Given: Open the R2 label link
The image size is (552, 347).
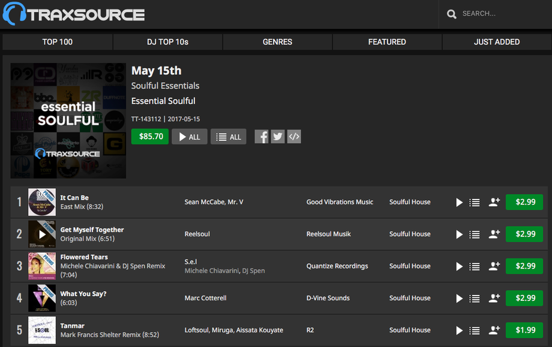Looking at the screenshot, I should [310, 330].
